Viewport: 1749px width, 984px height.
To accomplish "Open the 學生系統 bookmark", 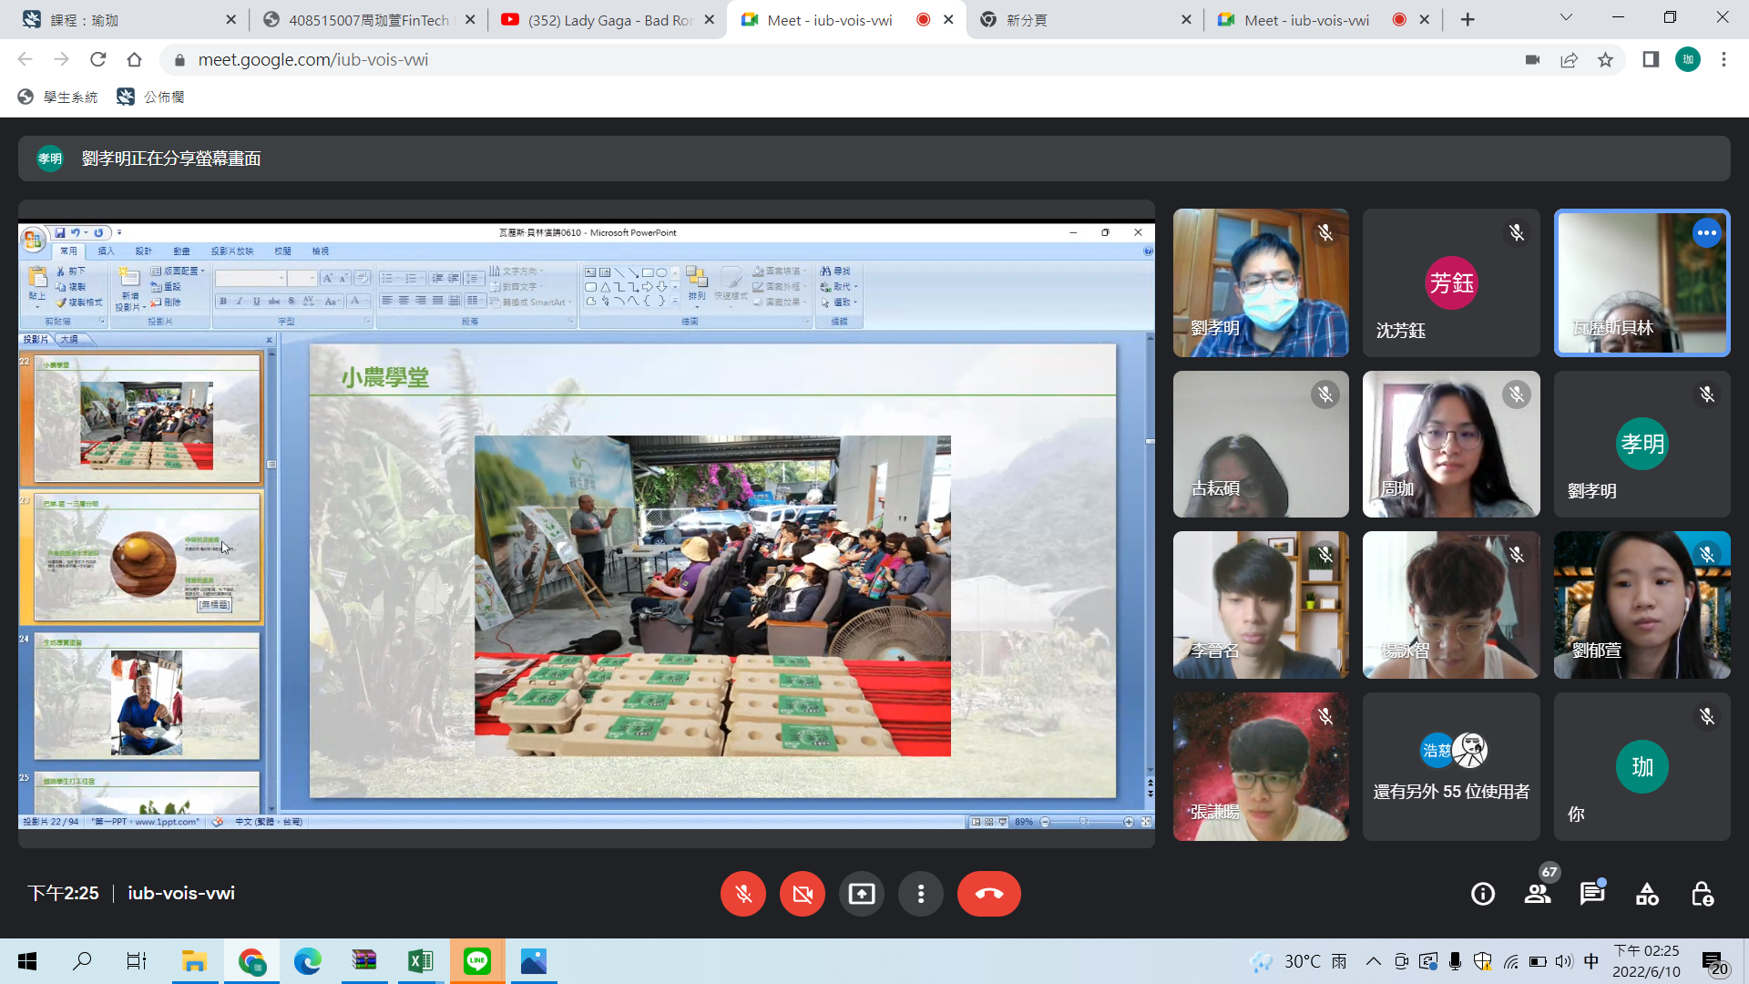I will pyautogui.click(x=58, y=97).
